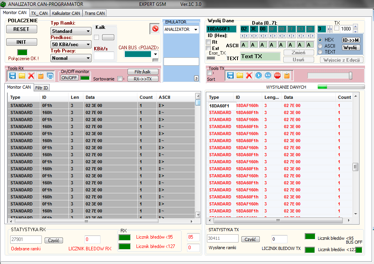Click the green connection status indicator under INIT

(22, 52)
